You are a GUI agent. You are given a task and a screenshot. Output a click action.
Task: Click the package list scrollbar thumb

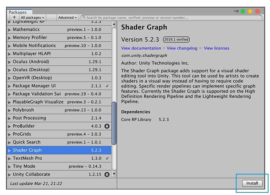pos(114,123)
